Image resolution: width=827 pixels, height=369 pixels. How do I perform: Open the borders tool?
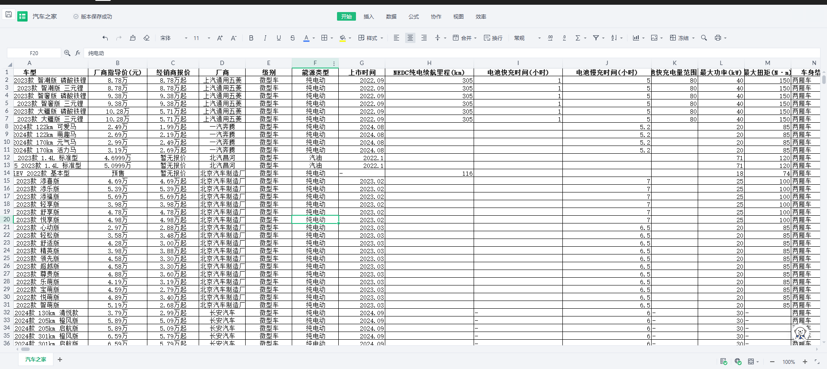click(x=325, y=38)
